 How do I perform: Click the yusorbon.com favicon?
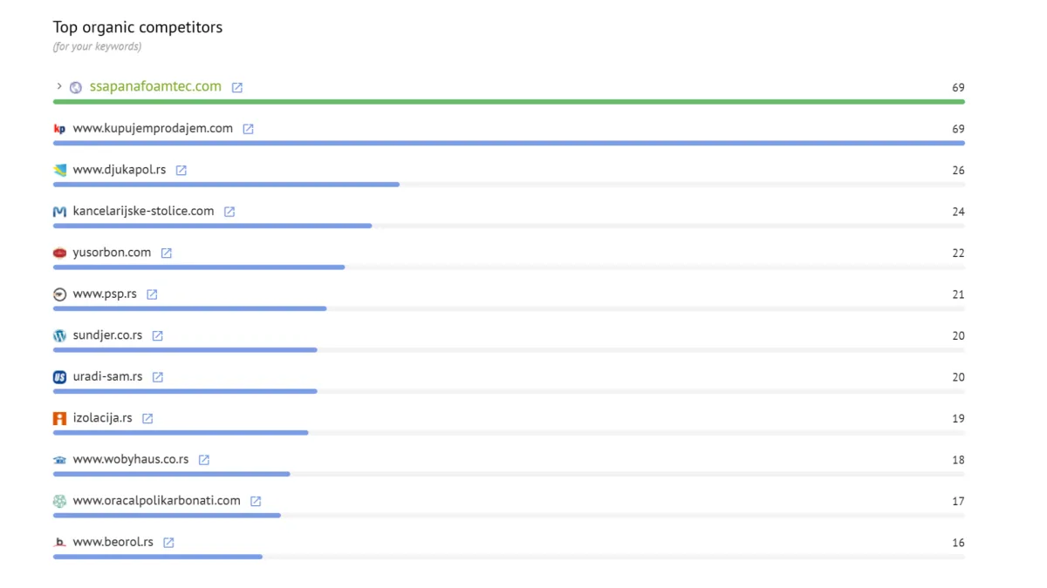coord(59,253)
